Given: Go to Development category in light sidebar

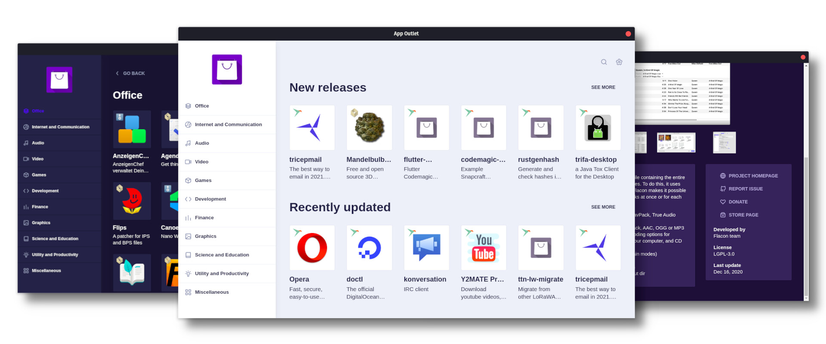Looking at the screenshot, I should click(x=227, y=199).
